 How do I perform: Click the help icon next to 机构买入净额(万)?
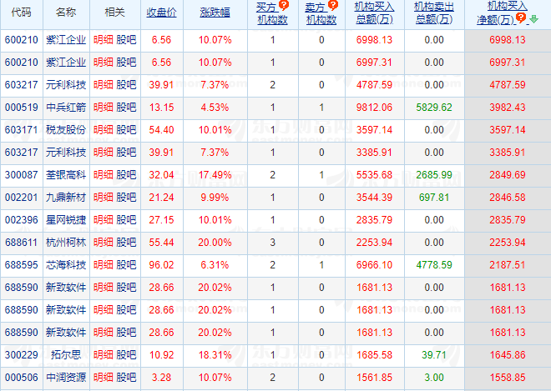[521, 18]
